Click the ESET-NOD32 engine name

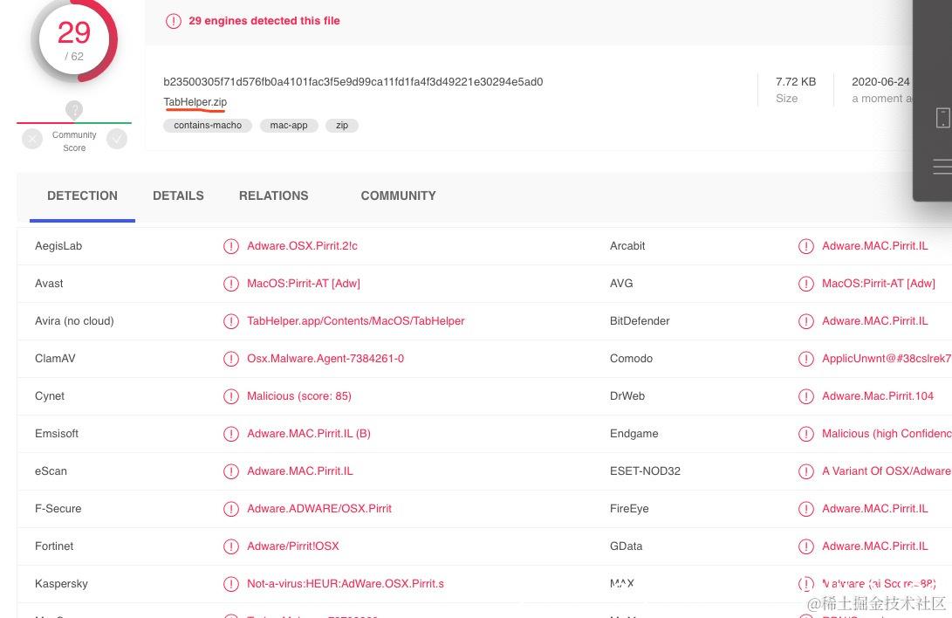coord(646,471)
